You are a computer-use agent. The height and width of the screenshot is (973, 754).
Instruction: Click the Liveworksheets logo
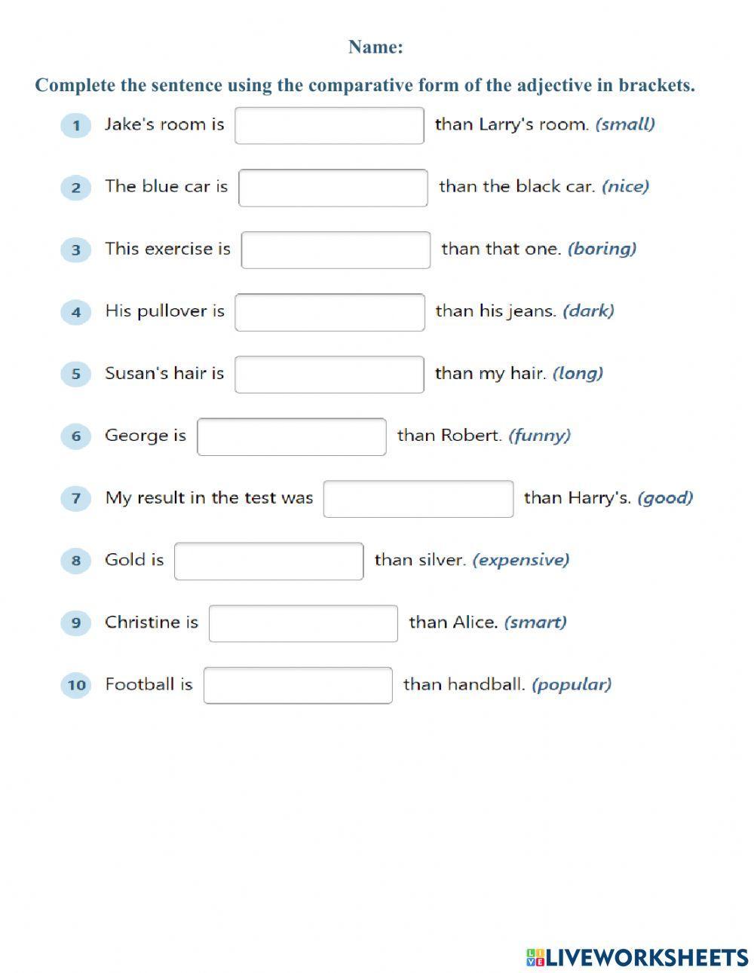coord(637,957)
